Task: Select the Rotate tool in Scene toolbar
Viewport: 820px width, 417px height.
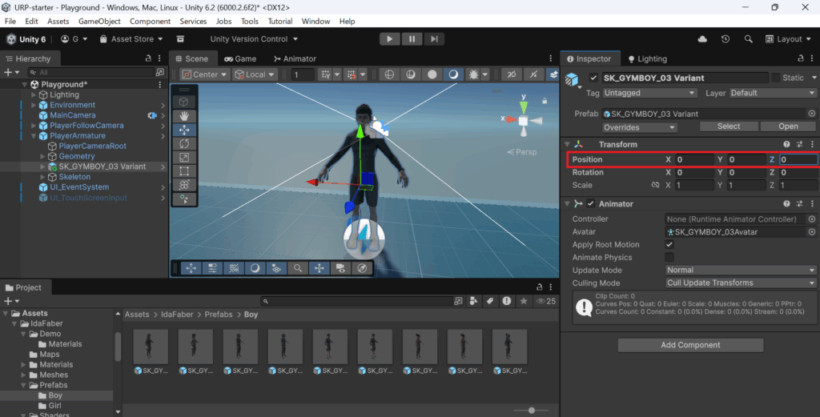Action: tap(184, 143)
